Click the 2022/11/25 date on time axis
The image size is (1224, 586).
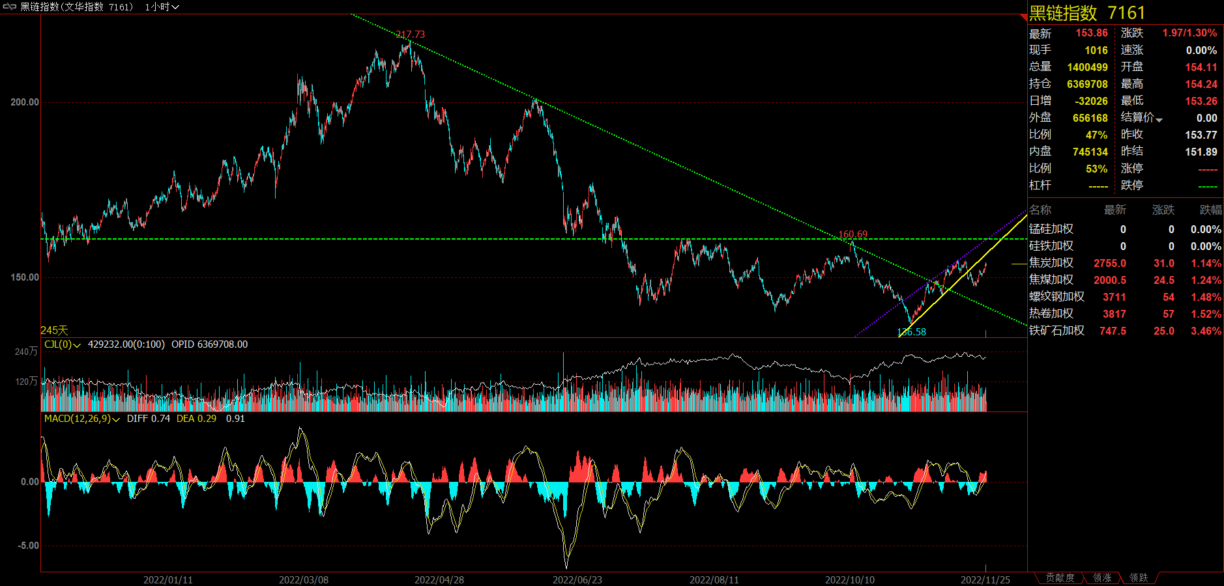(x=985, y=579)
